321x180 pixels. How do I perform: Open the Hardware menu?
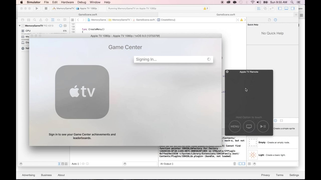(x=67, y=2)
